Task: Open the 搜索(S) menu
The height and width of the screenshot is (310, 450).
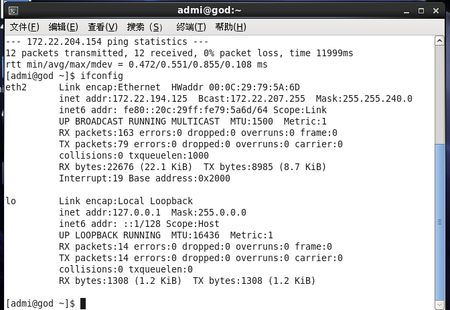Action: click(144, 27)
